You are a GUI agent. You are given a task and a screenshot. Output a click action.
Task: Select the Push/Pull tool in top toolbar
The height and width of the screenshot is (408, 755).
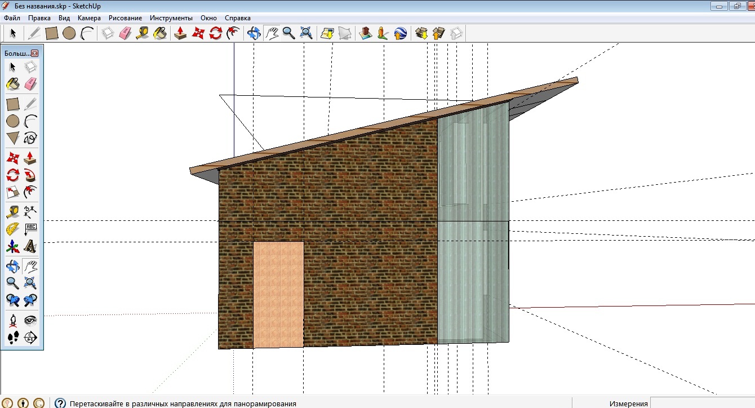coord(180,33)
